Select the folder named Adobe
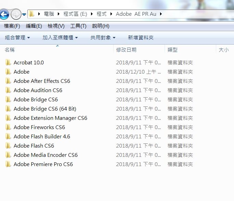 click(x=22, y=72)
